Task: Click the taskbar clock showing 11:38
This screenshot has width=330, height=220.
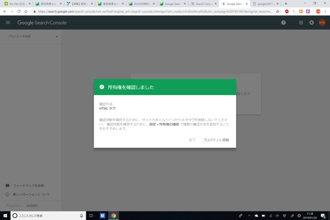Action: click(x=310, y=215)
